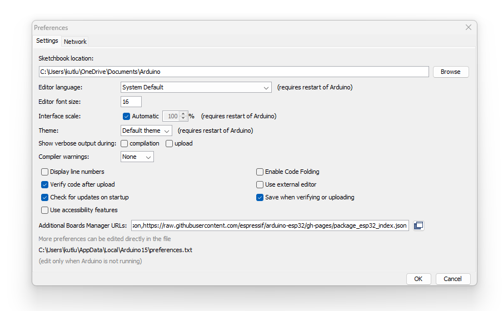This screenshot has width=503, height=311.
Task: Click the Editor font size field
Action: click(x=131, y=102)
